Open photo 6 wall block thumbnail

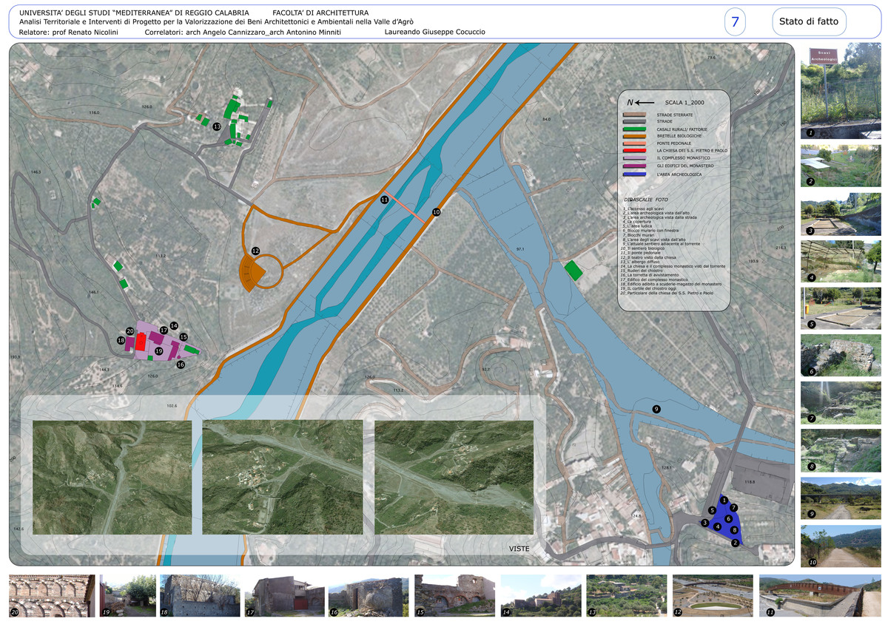coord(841,356)
